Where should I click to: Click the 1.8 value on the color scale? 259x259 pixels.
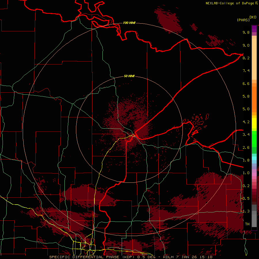click(246, 160)
